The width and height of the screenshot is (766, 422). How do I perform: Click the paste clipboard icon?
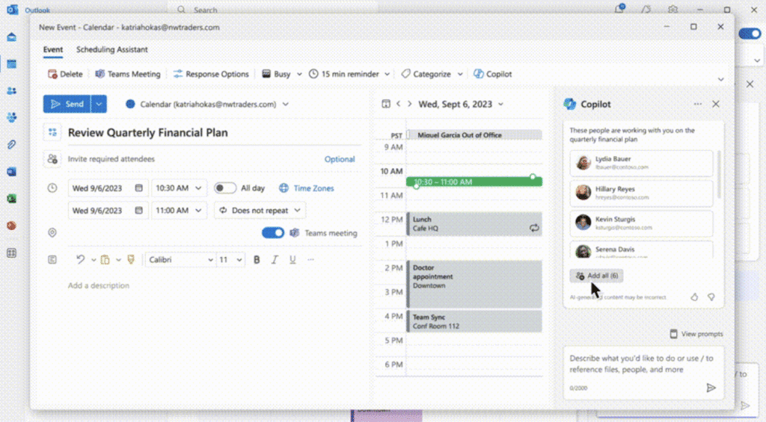point(105,259)
